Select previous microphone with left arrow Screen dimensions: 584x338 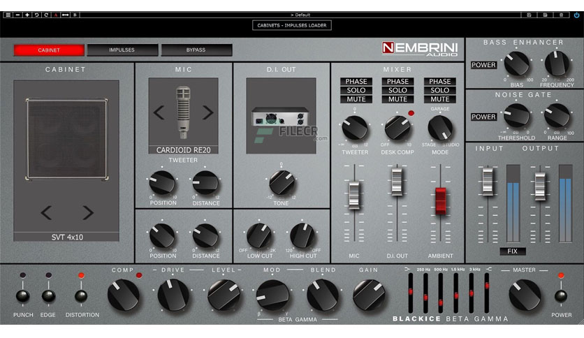point(159,112)
